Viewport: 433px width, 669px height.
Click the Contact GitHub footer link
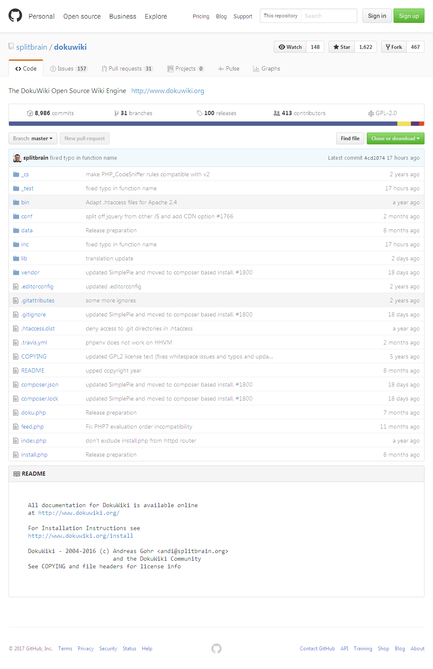pos(317,649)
